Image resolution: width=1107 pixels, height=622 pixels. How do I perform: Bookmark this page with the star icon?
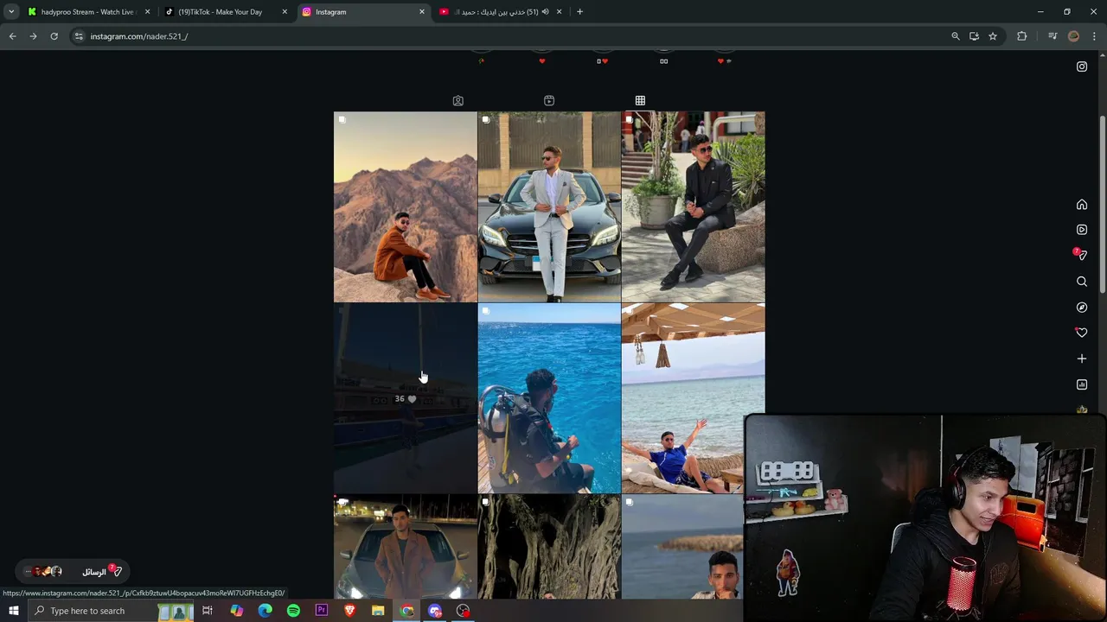tap(993, 36)
